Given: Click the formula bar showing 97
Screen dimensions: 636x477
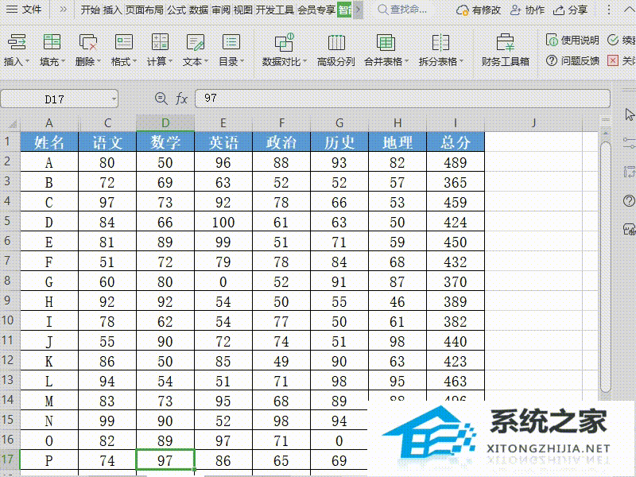Looking at the screenshot, I should pyautogui.click(x=402, y=99).
